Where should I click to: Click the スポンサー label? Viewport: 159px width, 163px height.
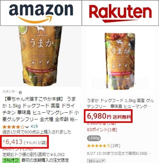tap(10, 92)
